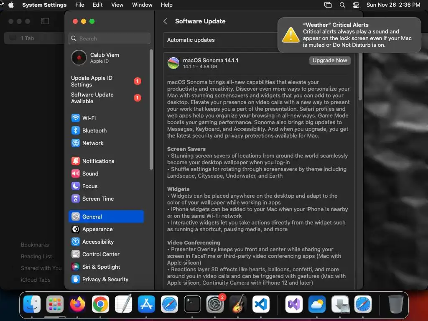Click the Weather Critical Alerts notification
Screen dimensions: 428x321
point(349,35)
